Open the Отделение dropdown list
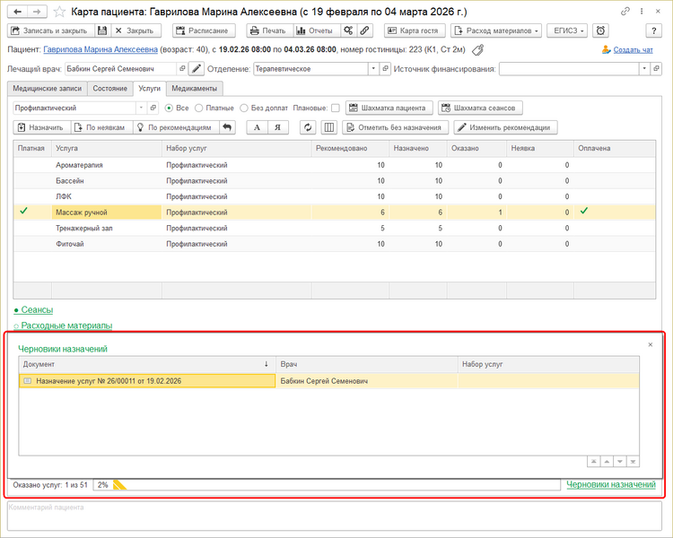The width and height of the screenshot is (673, 538). point(372,68)
